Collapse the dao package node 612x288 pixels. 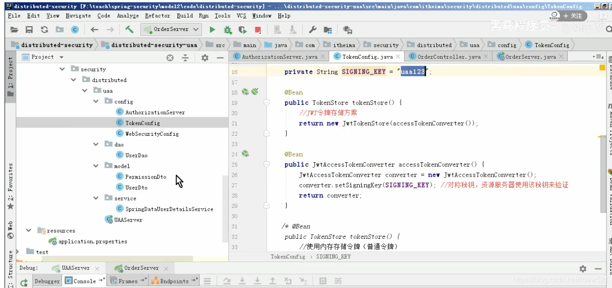96,144
